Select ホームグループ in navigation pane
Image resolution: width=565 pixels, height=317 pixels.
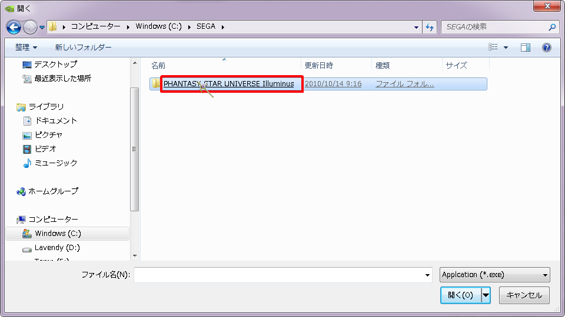(54, 191)
